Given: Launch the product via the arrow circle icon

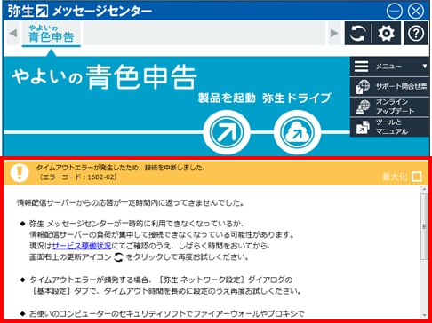Looking at the screenshot, I should pyautogui.click(x=227, y=132).
